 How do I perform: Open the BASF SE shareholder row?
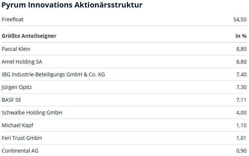point(12,100)
